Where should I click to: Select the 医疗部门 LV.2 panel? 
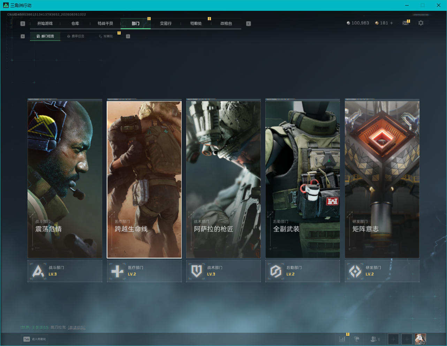[x=144, y=271]
